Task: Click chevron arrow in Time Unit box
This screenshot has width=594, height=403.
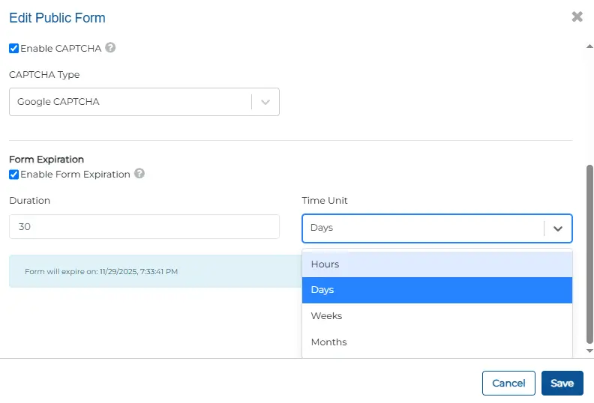Action: click(x=557, y=228)
